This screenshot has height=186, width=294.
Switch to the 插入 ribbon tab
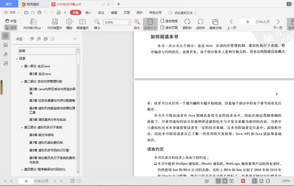88,12
